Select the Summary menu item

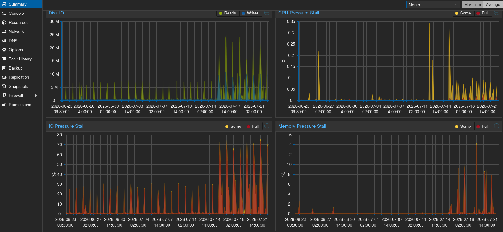[21, 4]
